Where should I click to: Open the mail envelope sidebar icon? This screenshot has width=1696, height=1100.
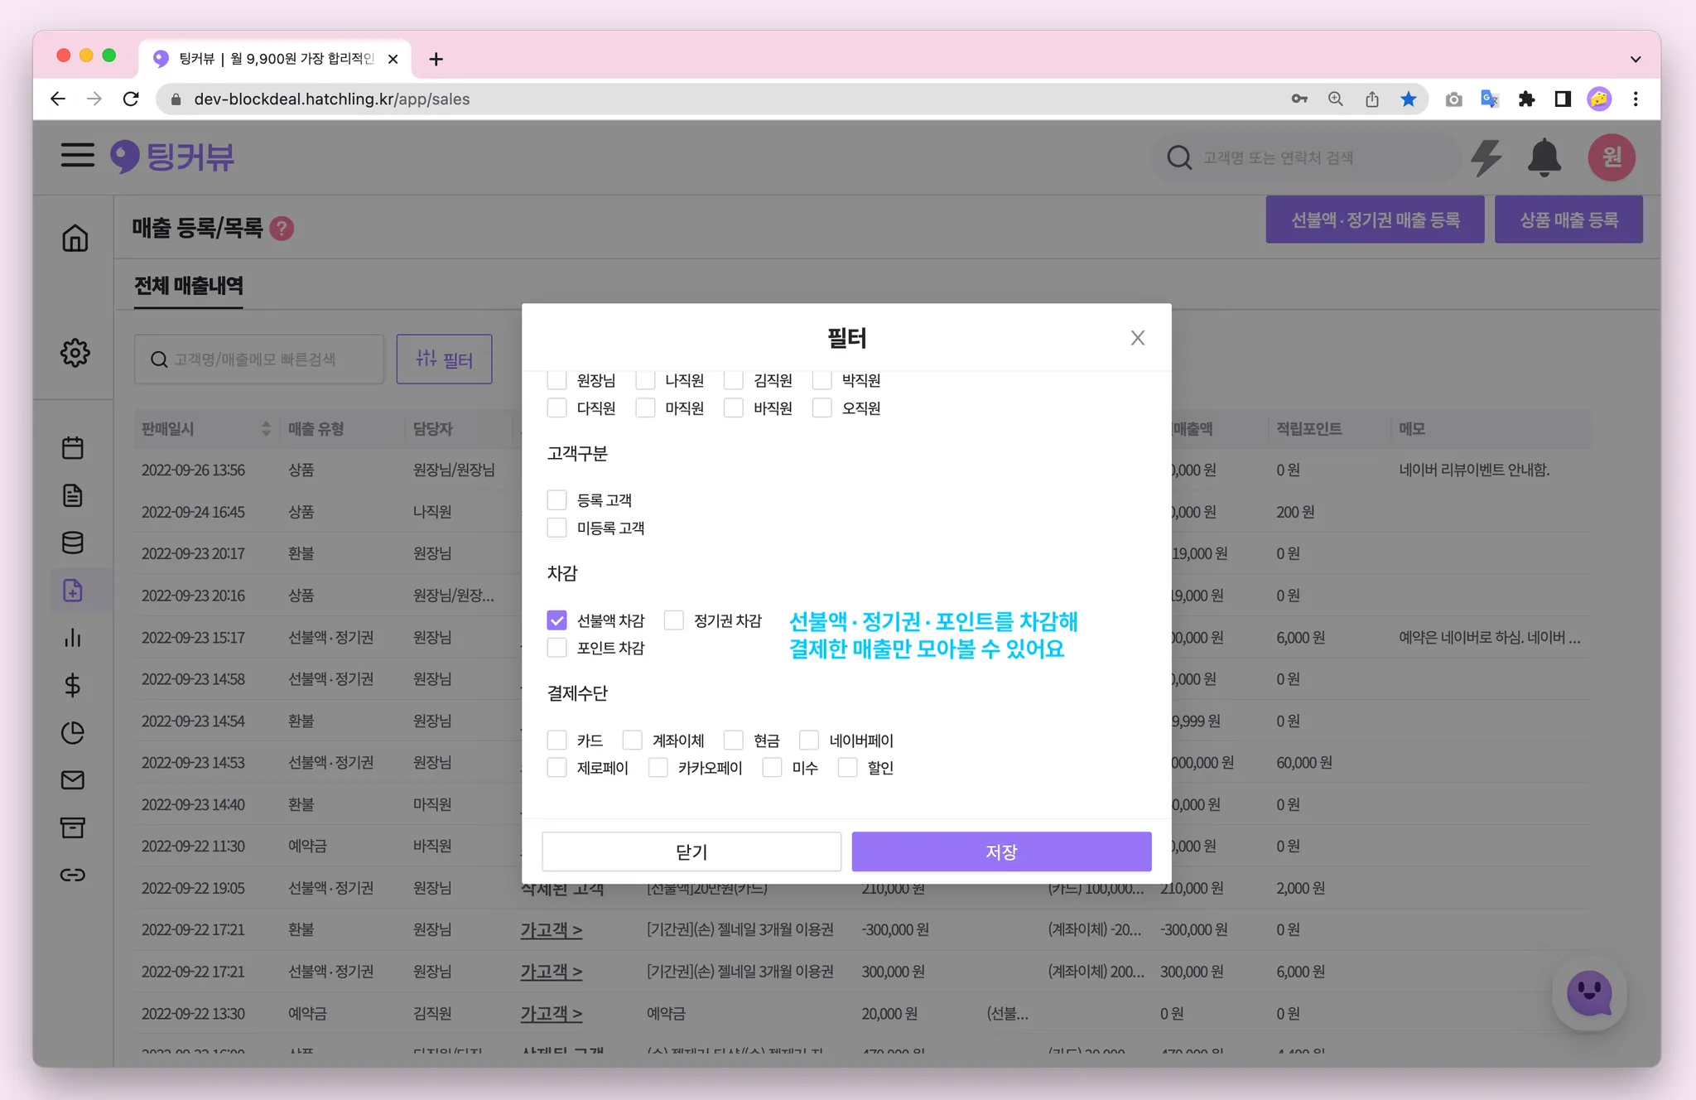(73, 780)
